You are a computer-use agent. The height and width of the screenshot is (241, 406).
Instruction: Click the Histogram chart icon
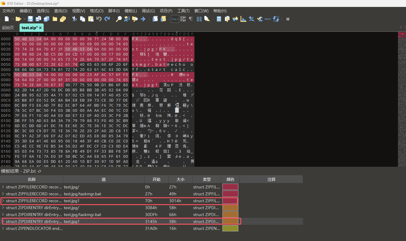point(243,19)
